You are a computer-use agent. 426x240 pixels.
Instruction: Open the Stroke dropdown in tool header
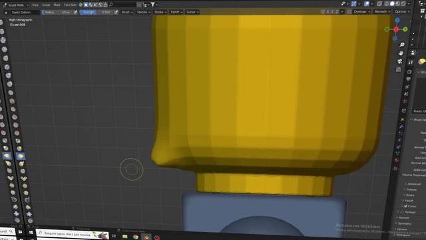coord(160,12)
